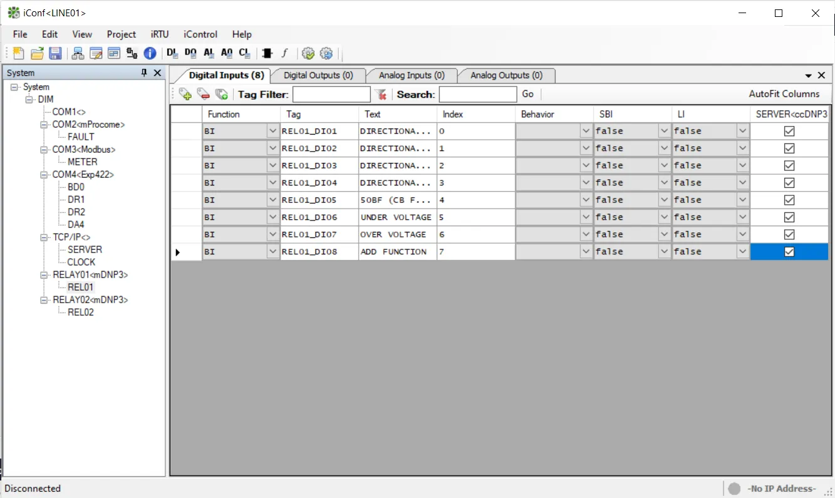Focus the Tag Filter input field
The image size is (835, 498).
point(331,94)
